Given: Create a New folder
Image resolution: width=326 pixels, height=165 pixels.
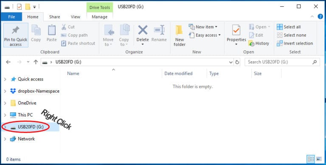Looking at the screenshot, I should point(180,36).
